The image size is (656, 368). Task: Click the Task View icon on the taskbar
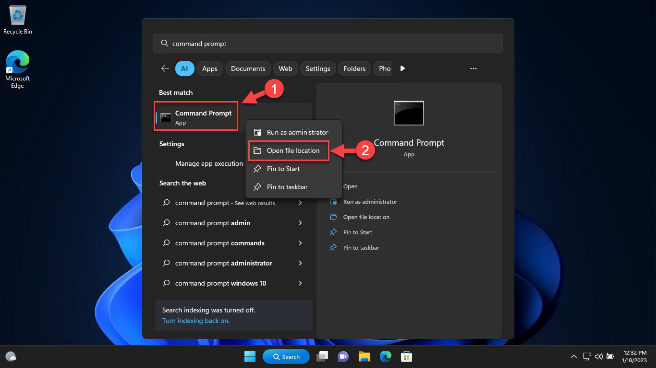click(x=322, y=356)
